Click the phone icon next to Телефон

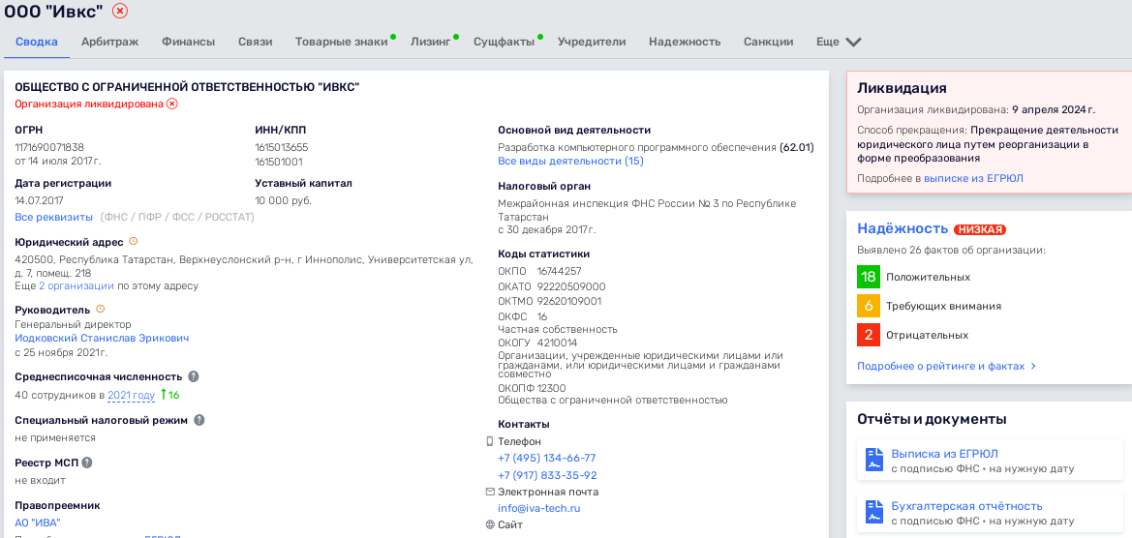[x=489, y=441]
